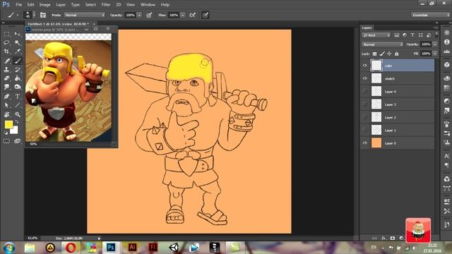Enable airbrush-style build-up

click(x=193, y=15)
